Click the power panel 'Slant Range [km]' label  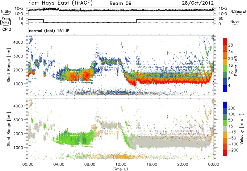click(x=9, y=65)
